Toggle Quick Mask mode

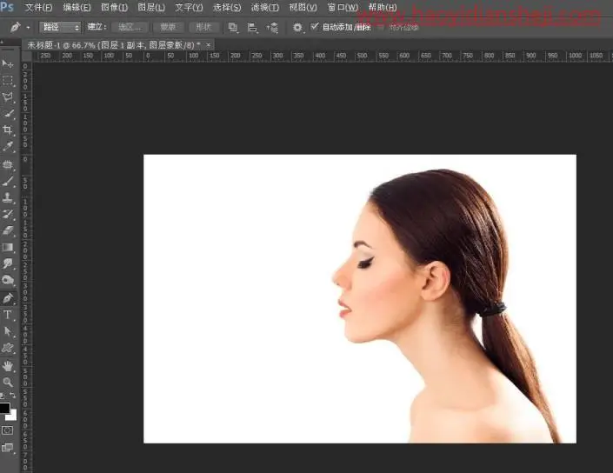[7, 430]
